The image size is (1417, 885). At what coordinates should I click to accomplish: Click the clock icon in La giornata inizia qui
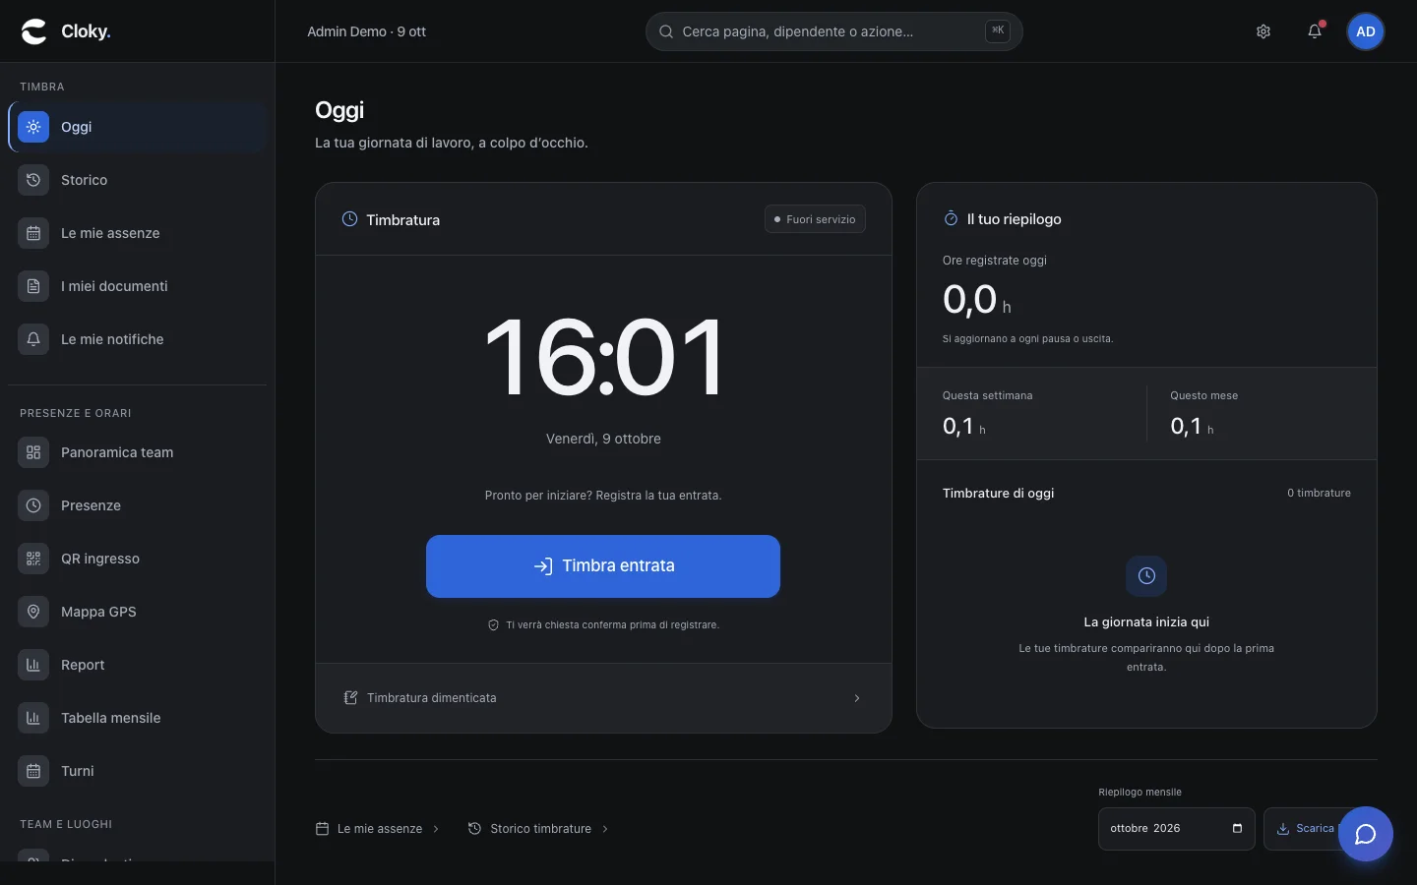click(x=1146, y=576)
